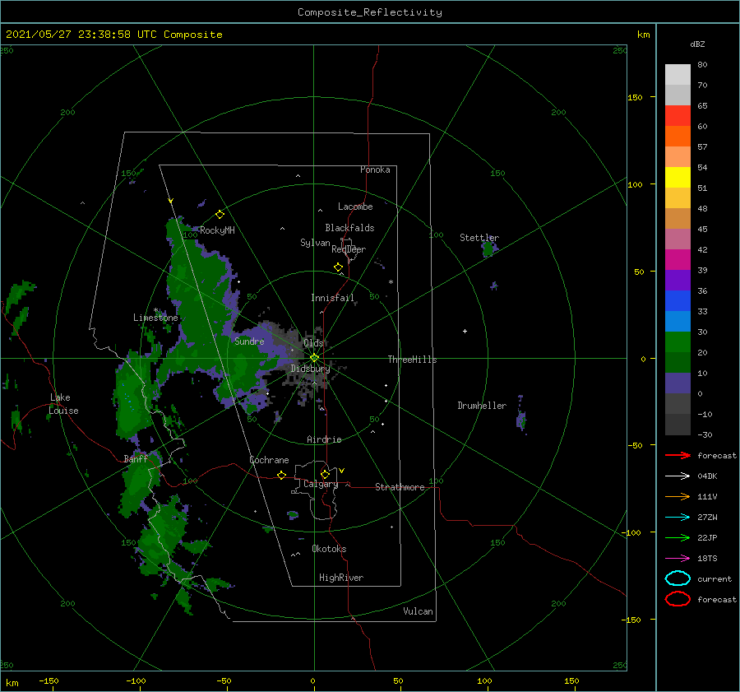The image size is (740, 692).
Task: Click the Cochrane city label
Action: pyautogui.click(x=269, y=460)
